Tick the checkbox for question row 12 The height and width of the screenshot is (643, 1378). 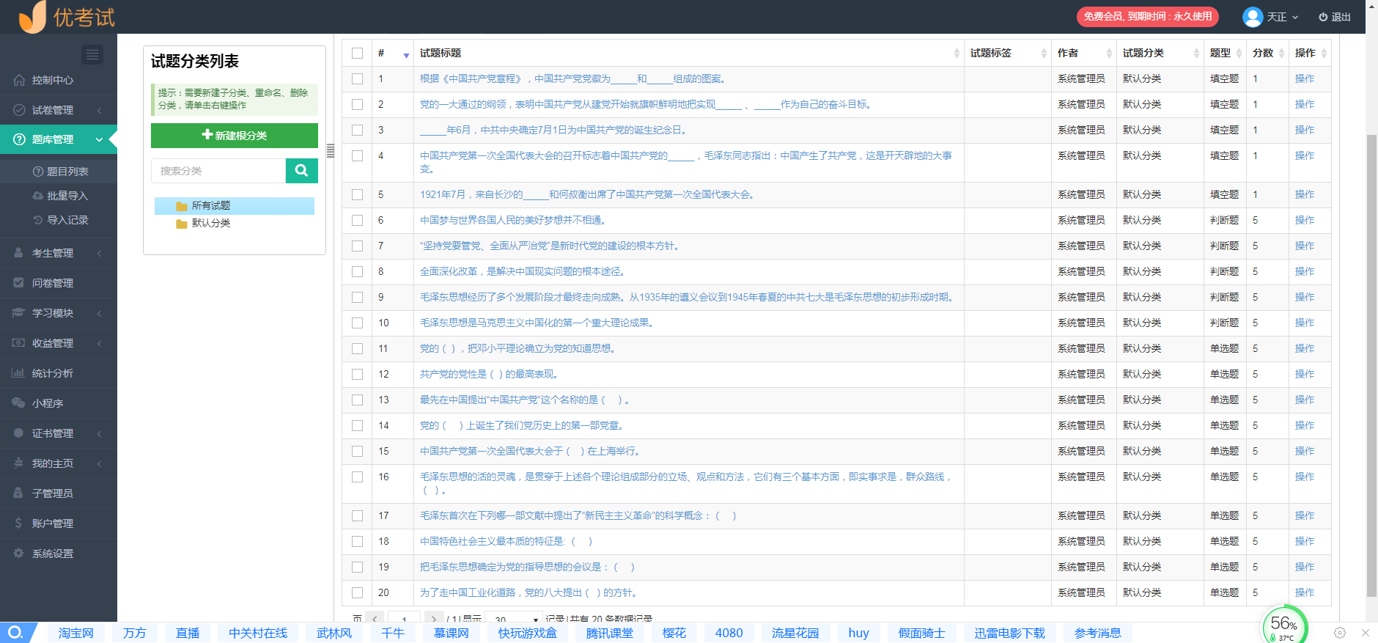357,374
